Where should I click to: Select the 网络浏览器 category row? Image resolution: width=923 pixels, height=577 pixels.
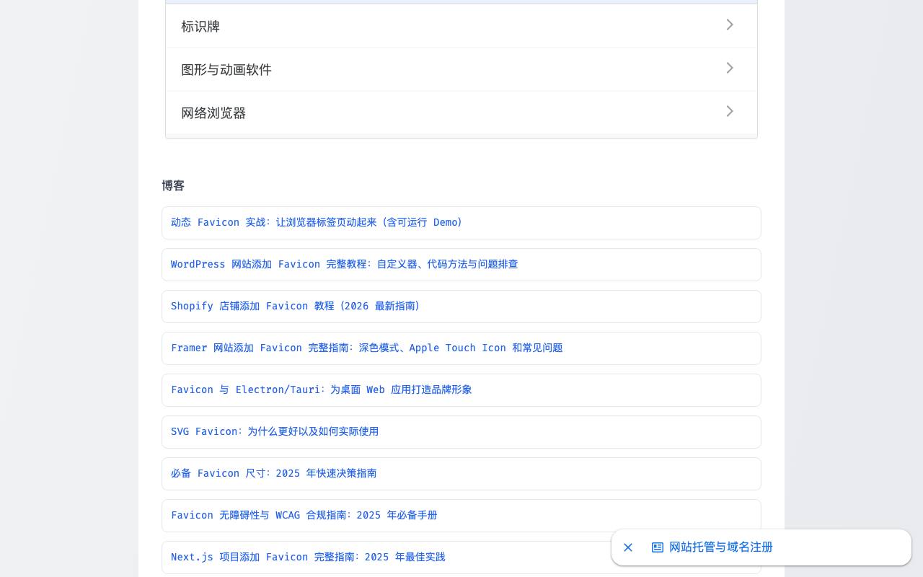coord(461,113)
